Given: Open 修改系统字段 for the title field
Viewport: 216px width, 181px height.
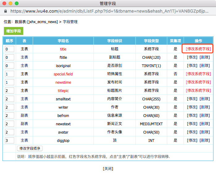Looking at the screenshot, I should tap(198, 49).
